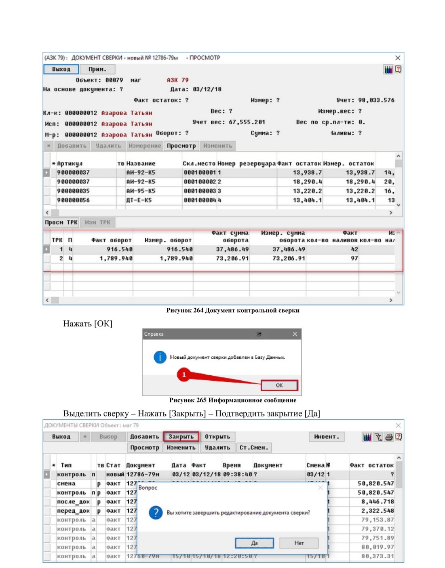The width and height of the screenshot is (445, 568).
Task: Close the Вопрос dialog with its X
Action: (x=321, y=488)
